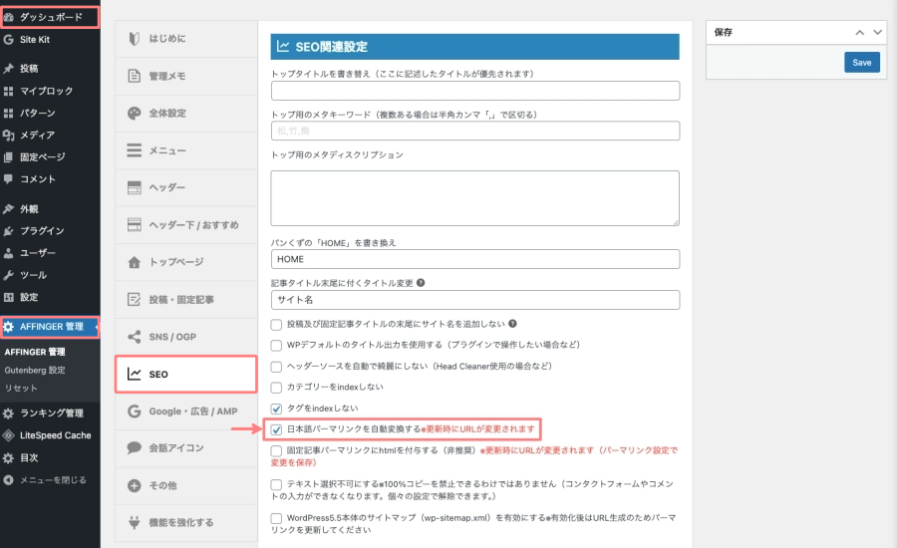Open the ヘッダー下 / おすすめ tab
Screen dimensions: 897x548
click(x=186, y=225)
